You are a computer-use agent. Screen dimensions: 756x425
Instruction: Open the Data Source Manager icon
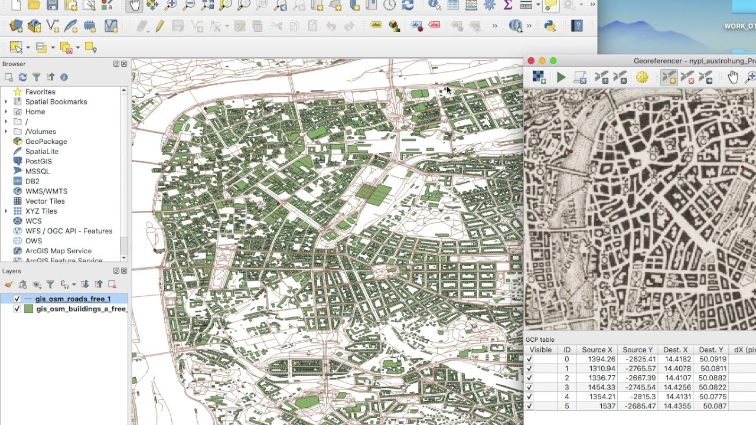point(16,26)
